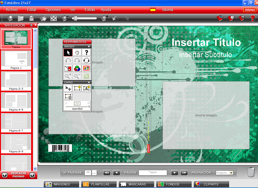Zoom out image inside frame tool
Screen dimensions: 258x188
pos(77,76)
